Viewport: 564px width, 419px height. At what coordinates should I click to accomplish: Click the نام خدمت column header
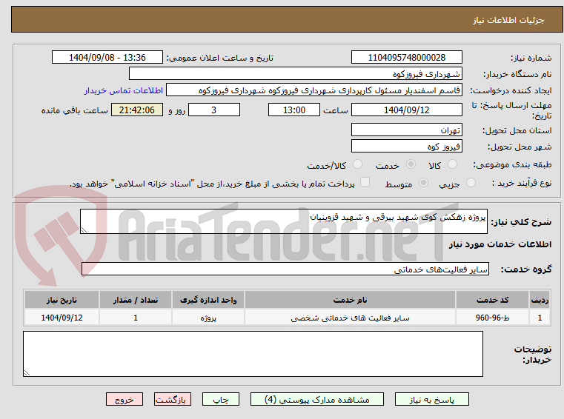click(x=350, y=300)
